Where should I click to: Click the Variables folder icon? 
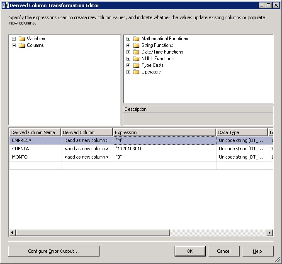coord(22,39)
